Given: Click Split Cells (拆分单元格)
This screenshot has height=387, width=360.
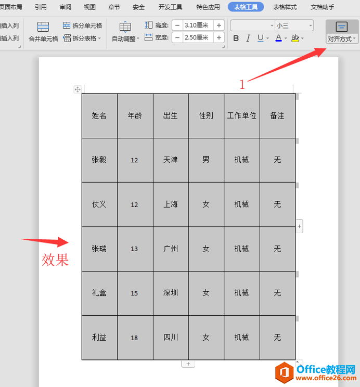Looking at the screenshot, I should click(x=83, y=25).
